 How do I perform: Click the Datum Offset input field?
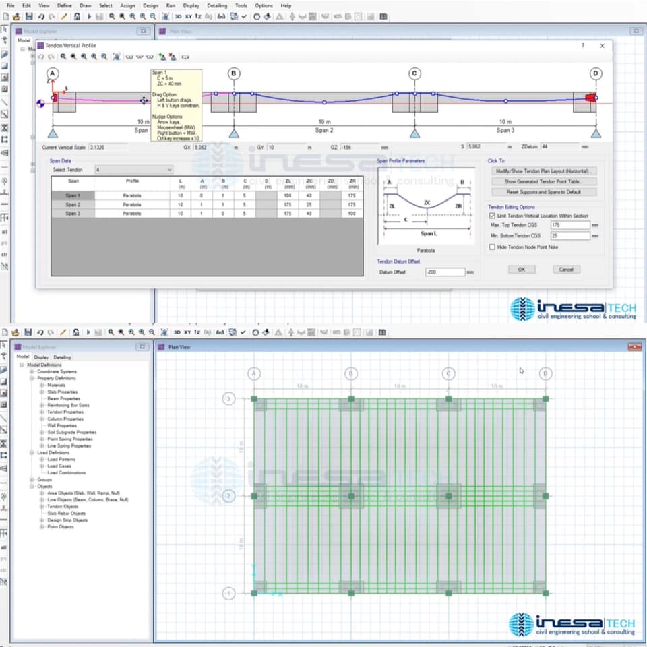[x=445, y=272]
